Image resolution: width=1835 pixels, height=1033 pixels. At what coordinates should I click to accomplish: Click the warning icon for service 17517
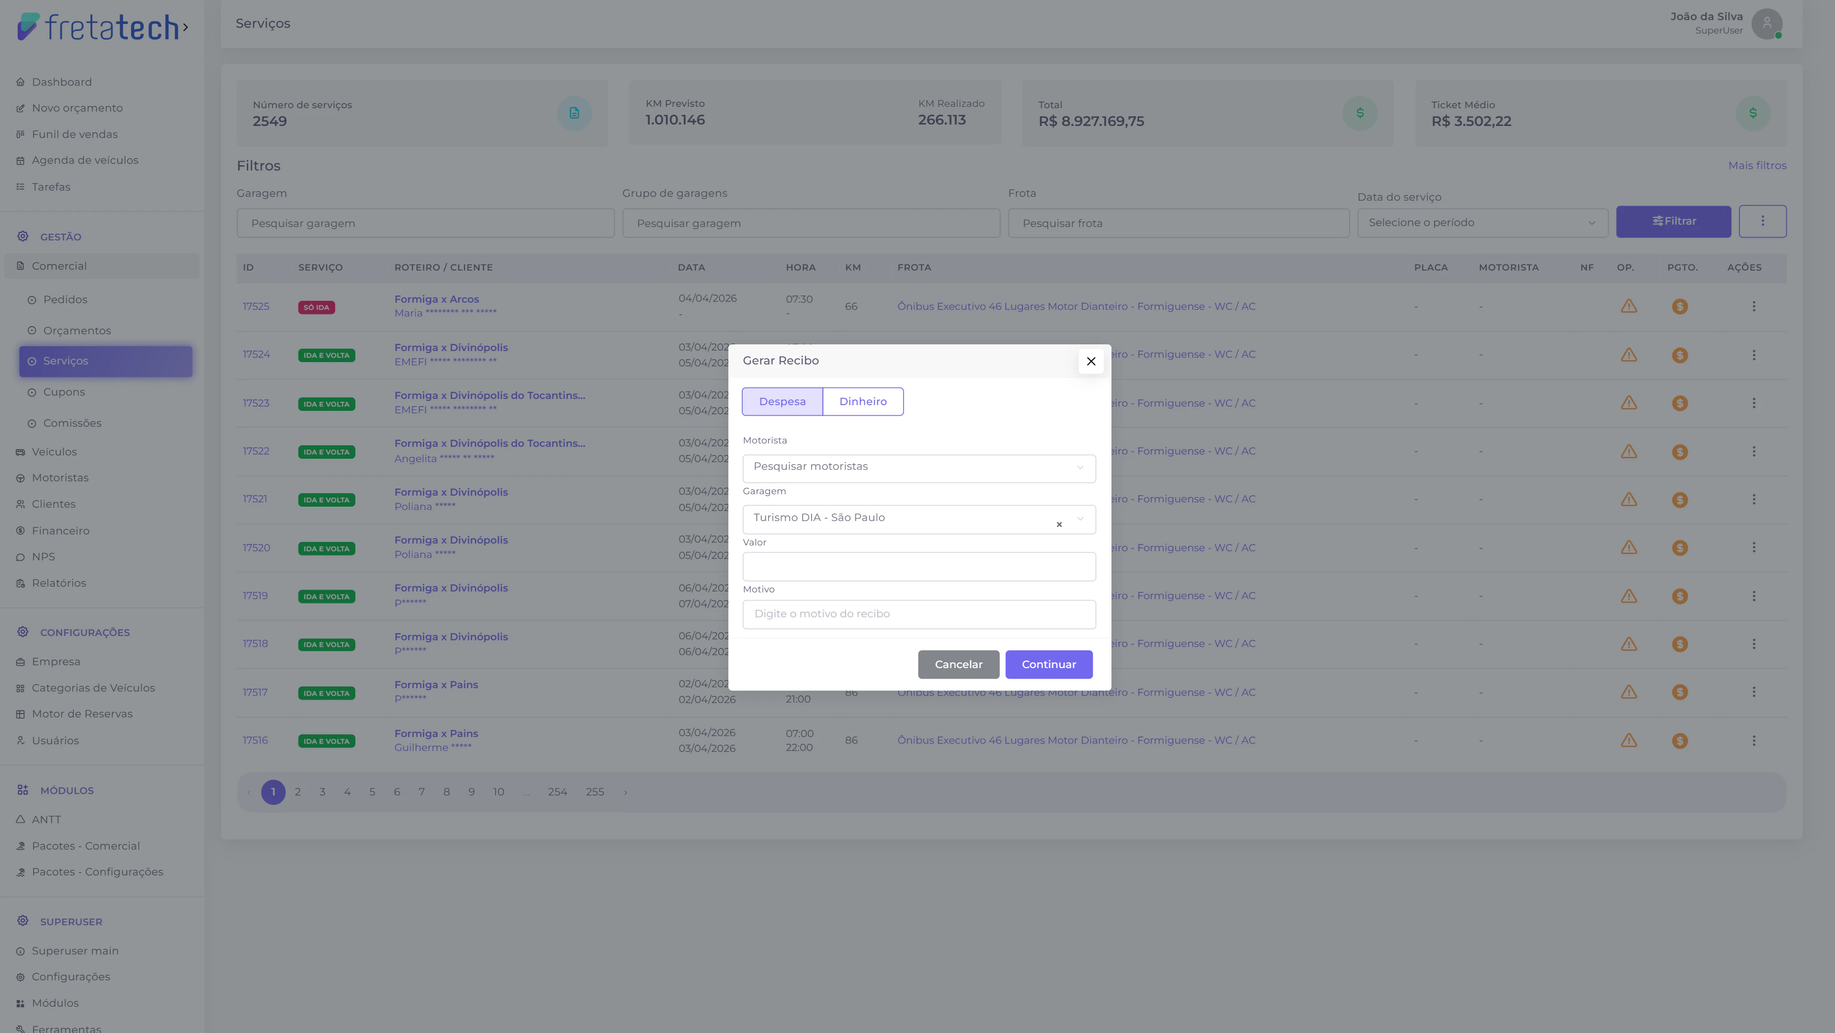pyautogui.click(x=1629, y=692)
